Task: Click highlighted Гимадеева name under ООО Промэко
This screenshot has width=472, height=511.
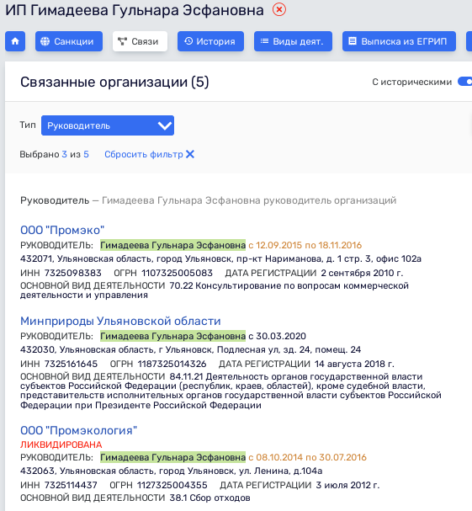Action: coord(172,245)
